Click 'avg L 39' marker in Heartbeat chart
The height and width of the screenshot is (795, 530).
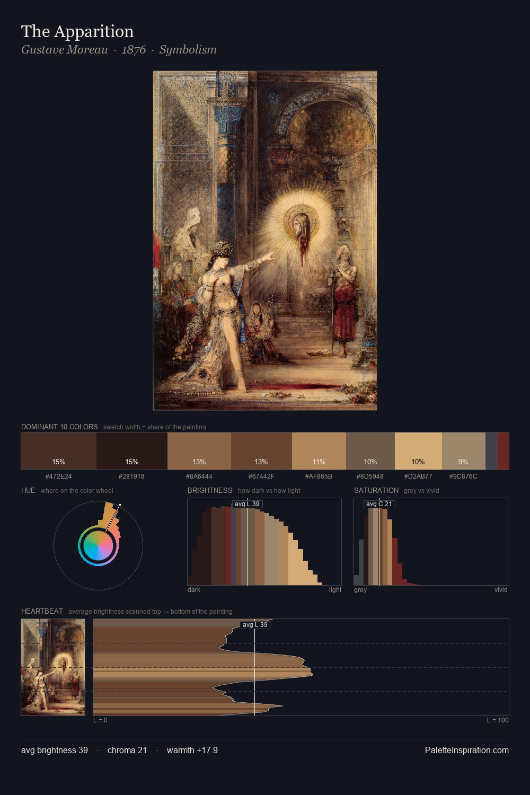(255, 625)
